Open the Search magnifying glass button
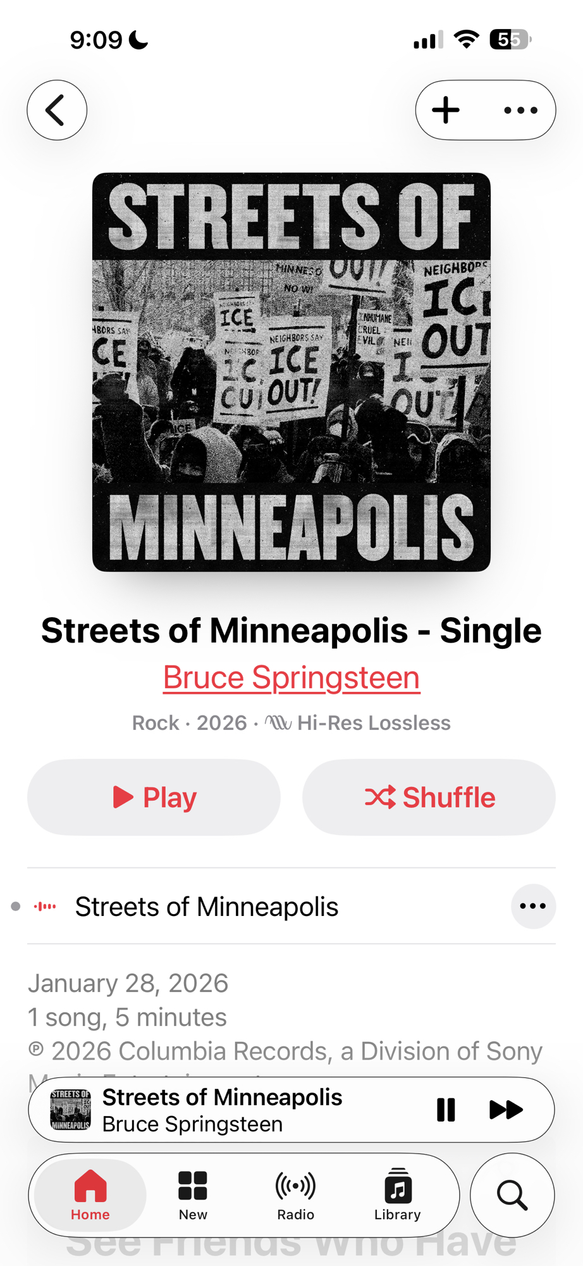Image resolution: width=583 pixels, height=1266 pixels. 512,1195
